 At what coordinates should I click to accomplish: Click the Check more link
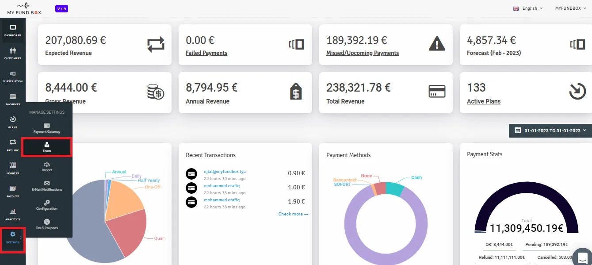294,214
